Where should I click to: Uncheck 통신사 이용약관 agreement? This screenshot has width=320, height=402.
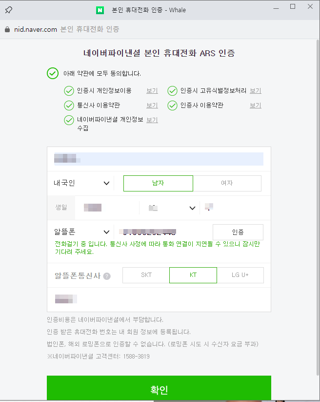(x=69, y=106)
